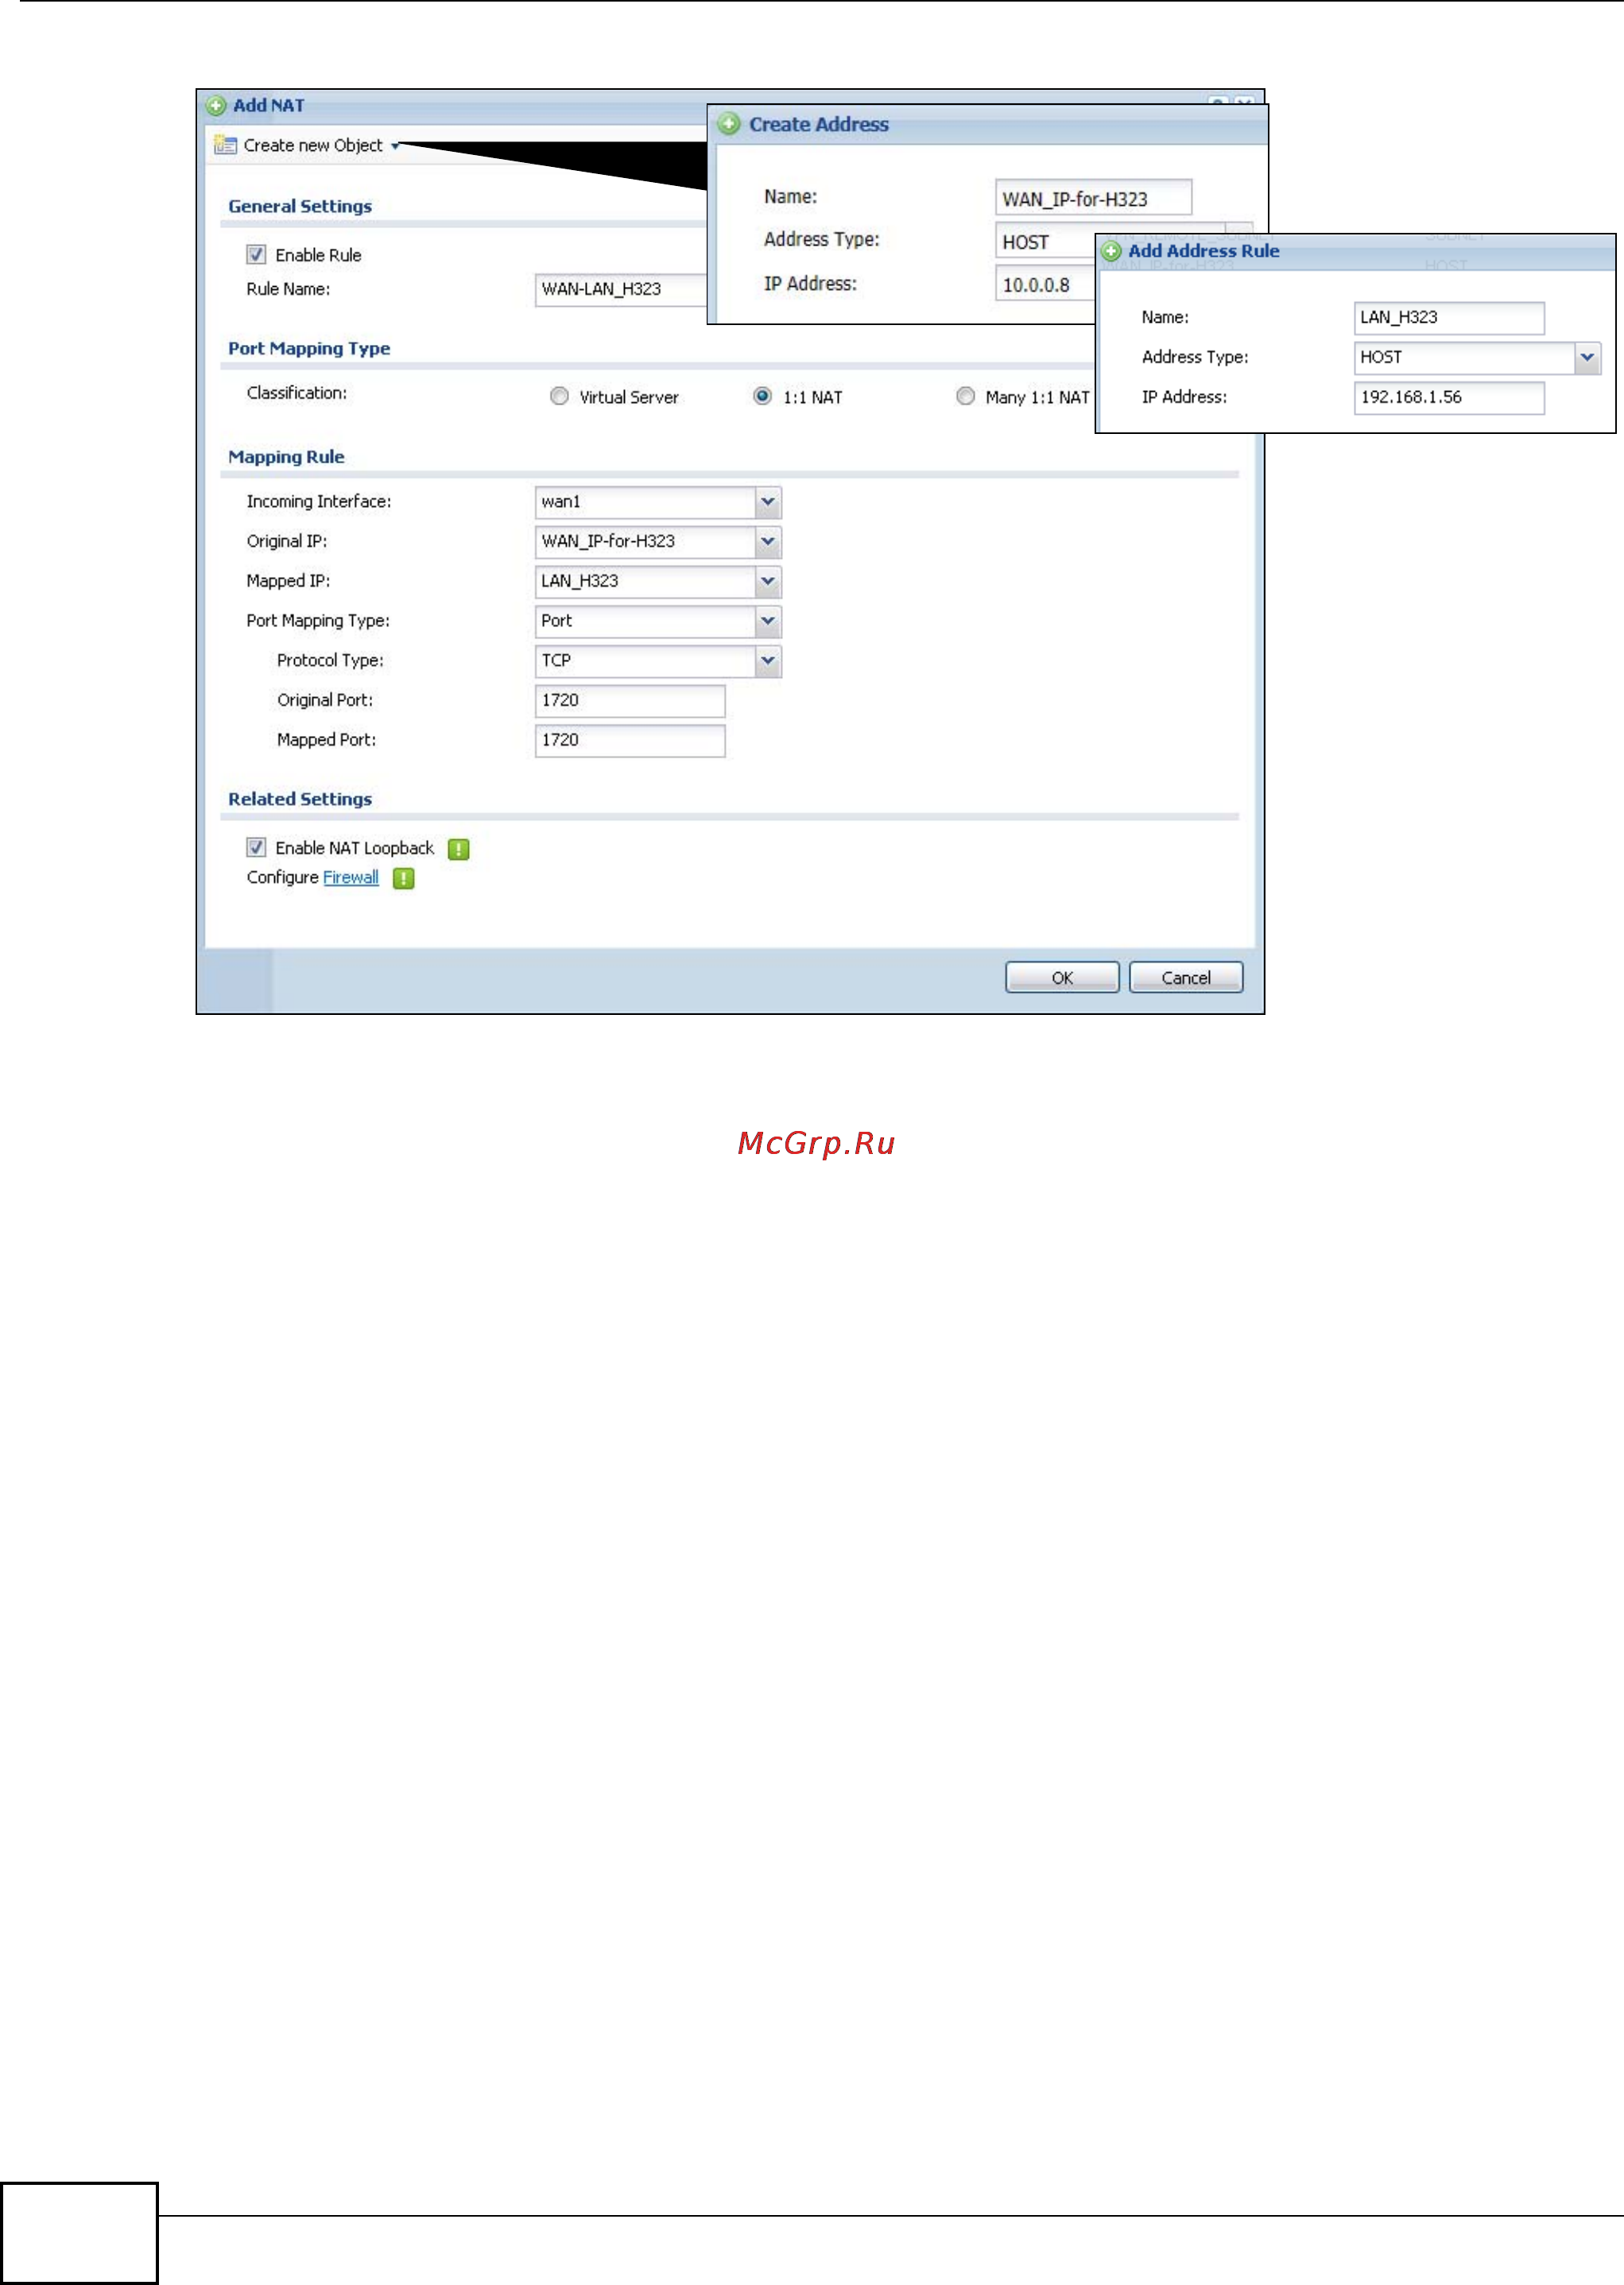Click the General Settings heading
The image size is (1624, 2285).
(300, 207)
